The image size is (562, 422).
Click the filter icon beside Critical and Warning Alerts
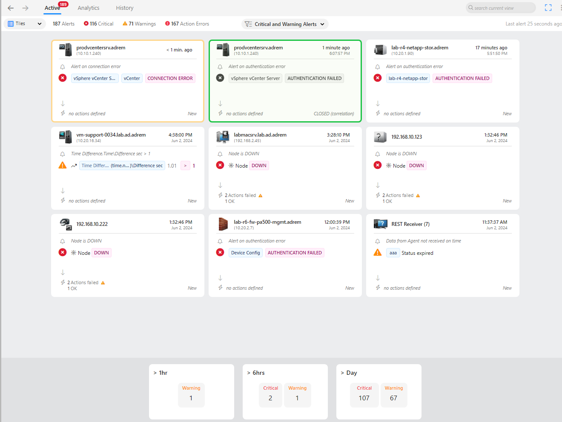(x=248, y=24)
